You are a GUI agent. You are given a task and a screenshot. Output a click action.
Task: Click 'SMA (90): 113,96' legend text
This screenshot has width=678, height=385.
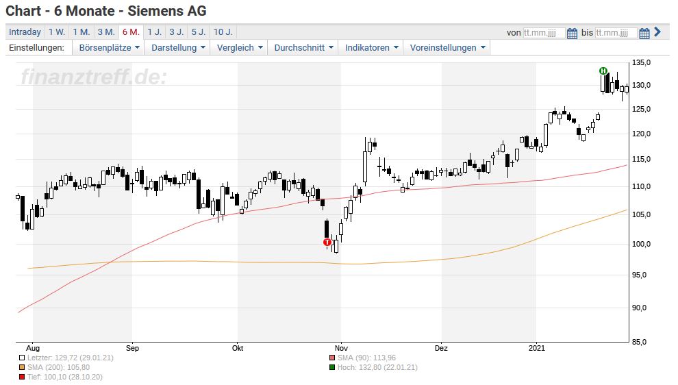tap(366, 358)
